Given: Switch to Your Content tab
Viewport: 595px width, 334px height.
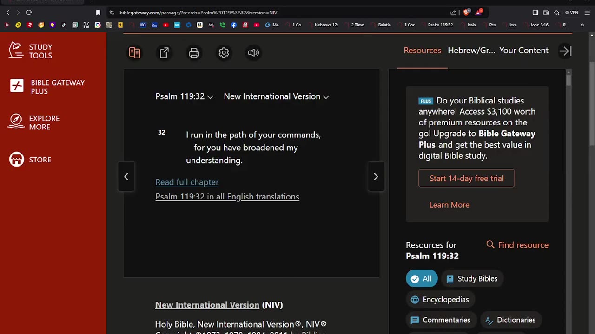Looking at the screenshot, I should (x=524, y=51).
